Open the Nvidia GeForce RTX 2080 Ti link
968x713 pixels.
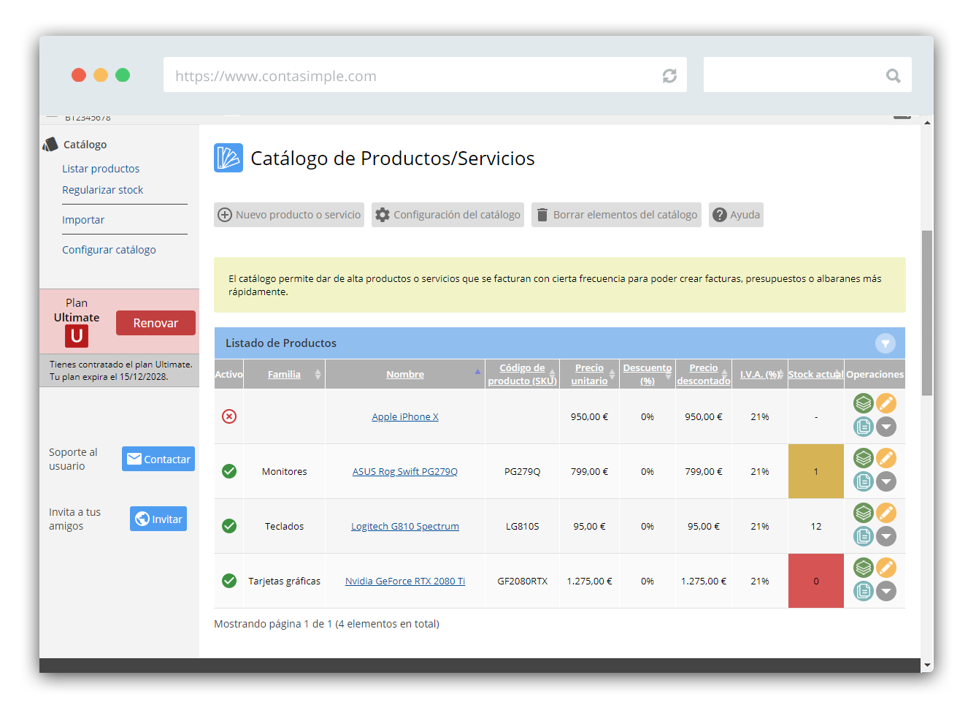pyautogui.click(x=405, y=581)
